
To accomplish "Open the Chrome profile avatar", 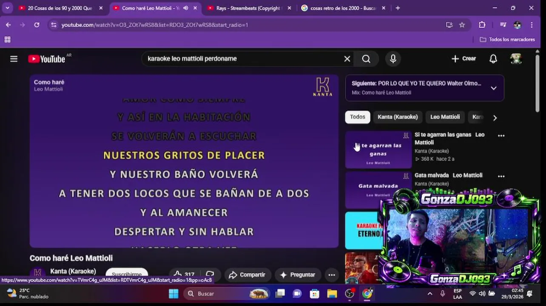I will pyautogui.click(x=517, y=25).
